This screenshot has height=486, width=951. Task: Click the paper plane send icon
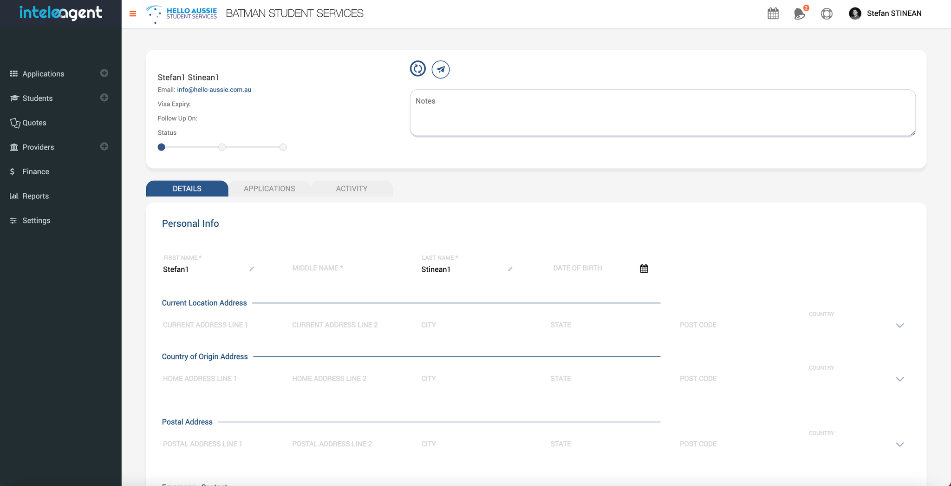pos(440,69)
